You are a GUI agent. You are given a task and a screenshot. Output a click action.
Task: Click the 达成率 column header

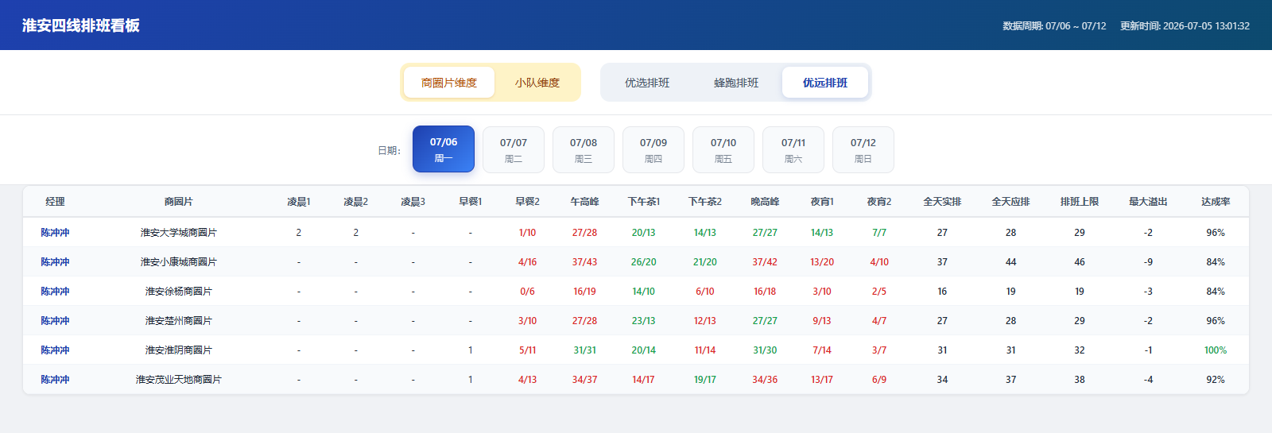click(1216, 202)
